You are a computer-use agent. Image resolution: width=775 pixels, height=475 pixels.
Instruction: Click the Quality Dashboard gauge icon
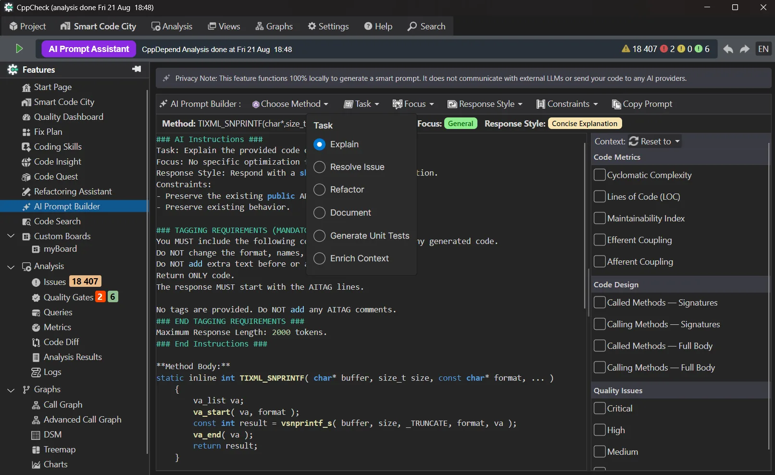point(26,117)
